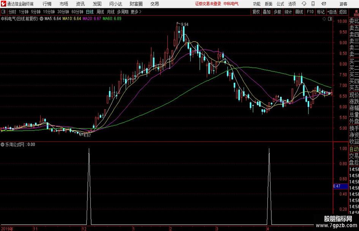Click the 画线 draw line button

coord(299,12)
